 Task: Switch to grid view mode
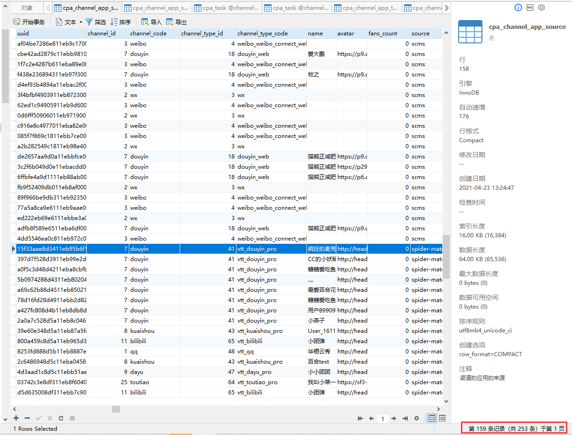click(432, 419)
